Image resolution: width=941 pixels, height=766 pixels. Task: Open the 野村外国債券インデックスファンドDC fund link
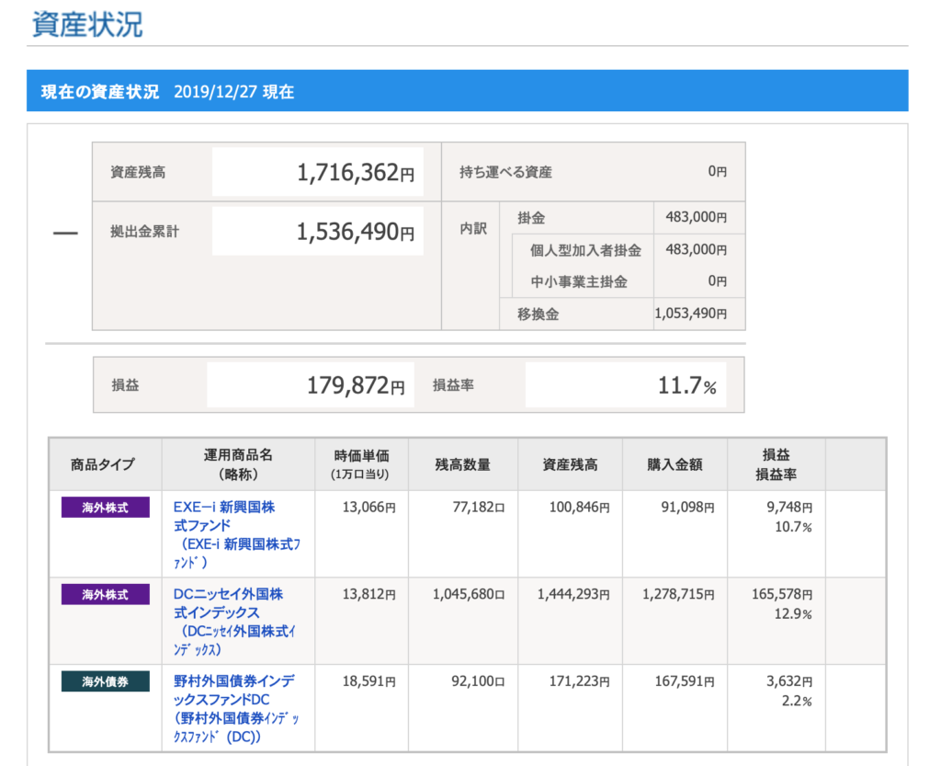point(236,708)
